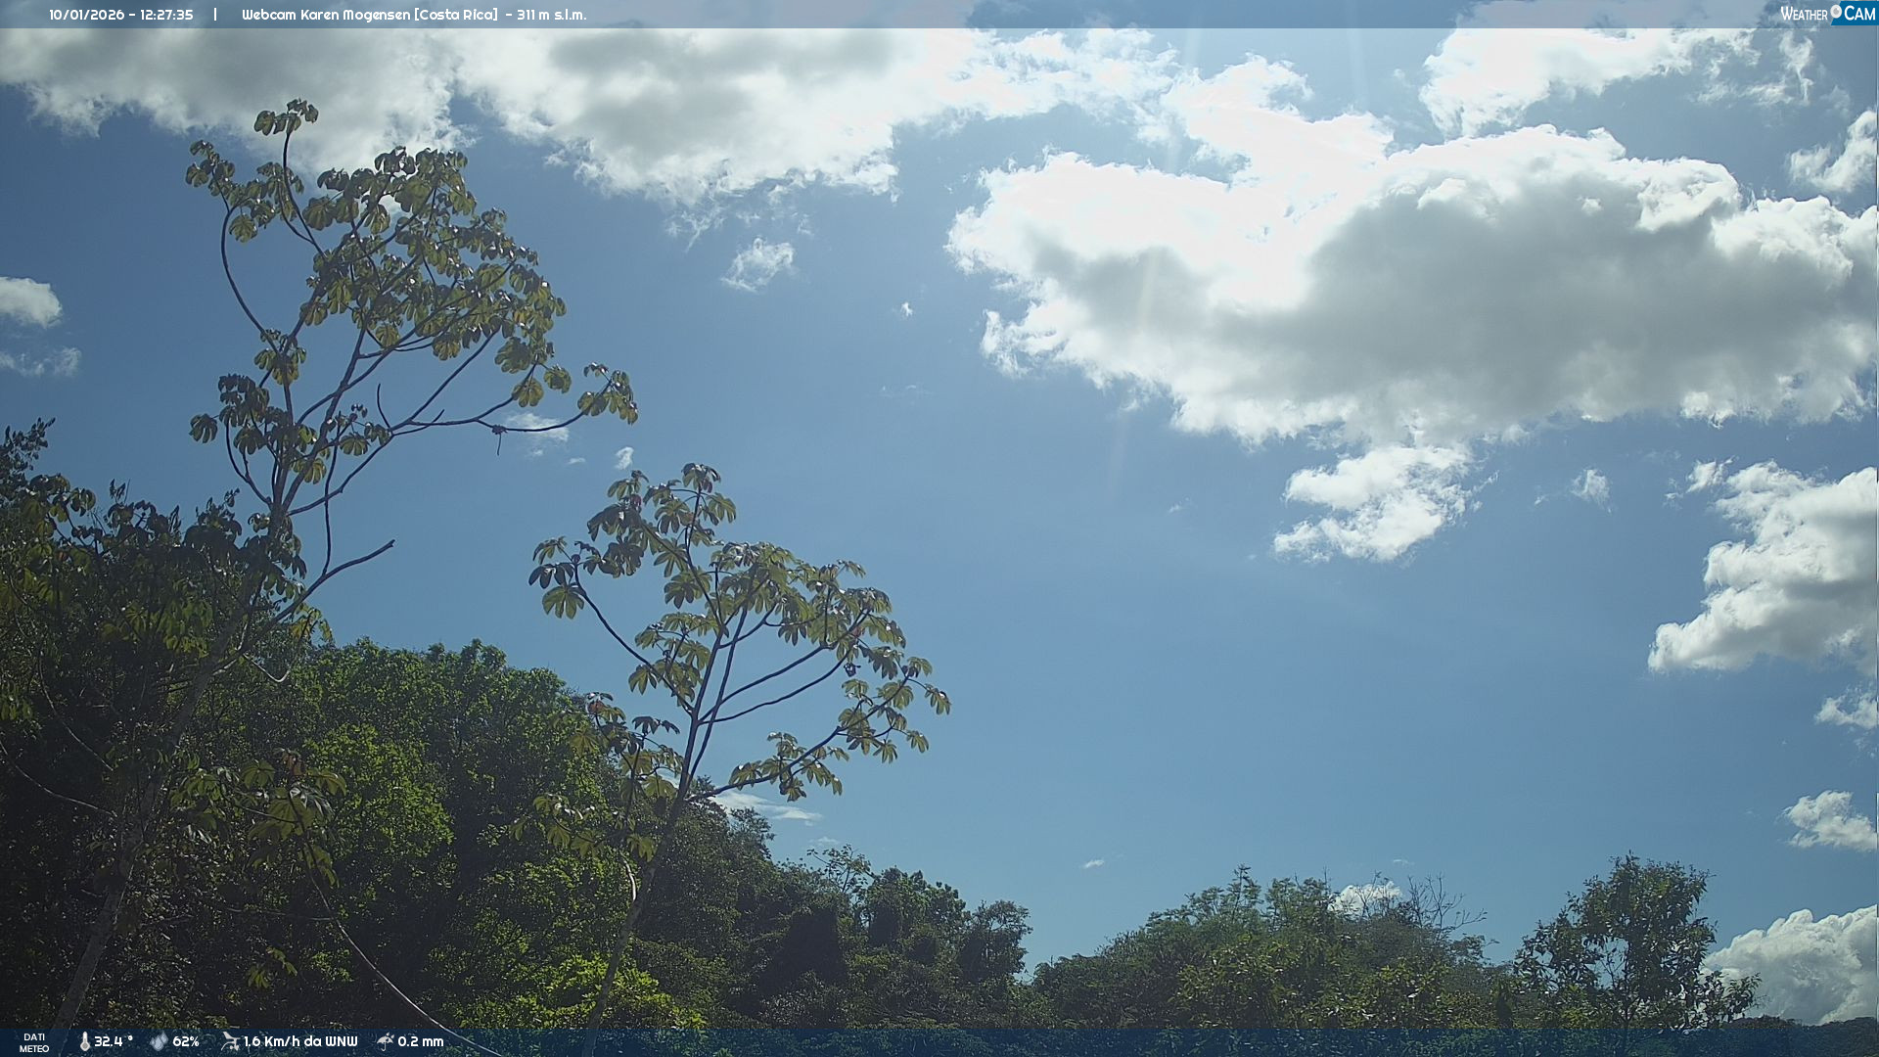1879x1057 pixels.
Task: Click the [Costa Rica] location text
Action: 457,15
